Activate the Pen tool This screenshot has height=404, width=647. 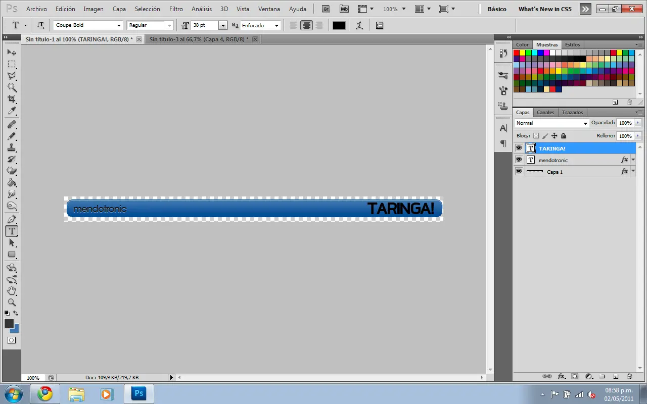(x=12, y=220)
